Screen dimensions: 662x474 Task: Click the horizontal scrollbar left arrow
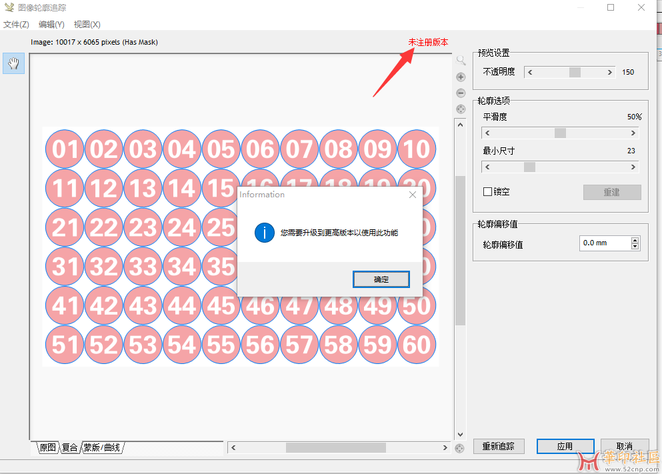click(233, 447)
